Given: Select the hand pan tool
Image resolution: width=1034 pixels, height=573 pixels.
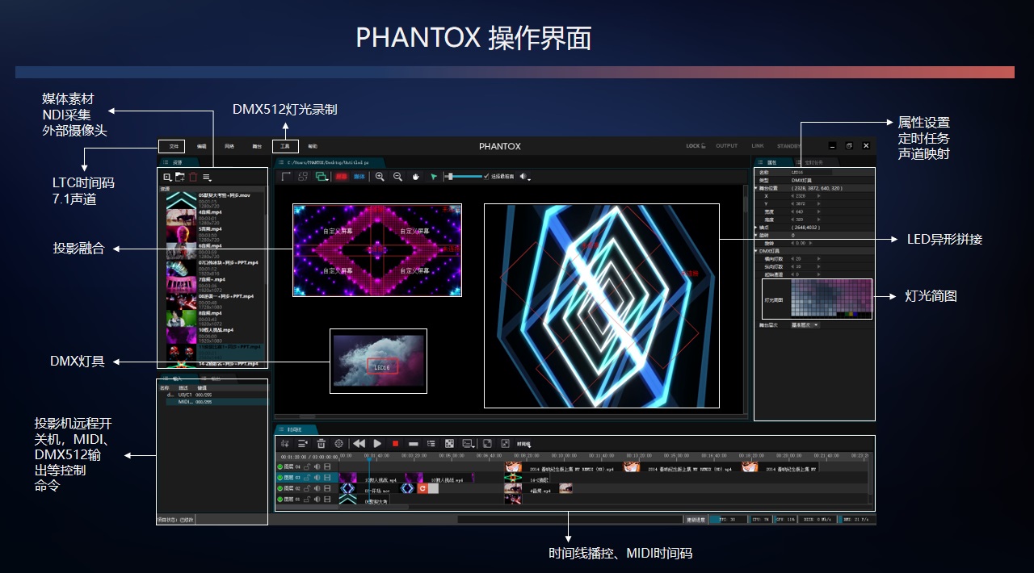Looking at the screenshot, I should (415, 176).
